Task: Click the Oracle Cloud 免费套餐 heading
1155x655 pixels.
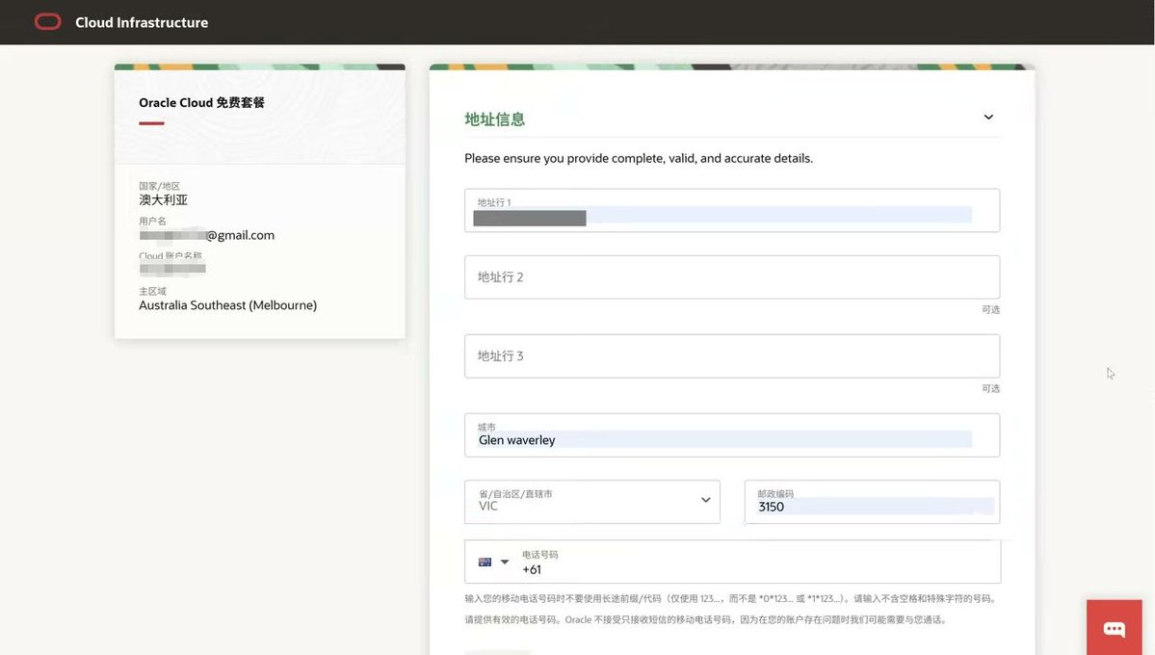Action: (202, 102)
